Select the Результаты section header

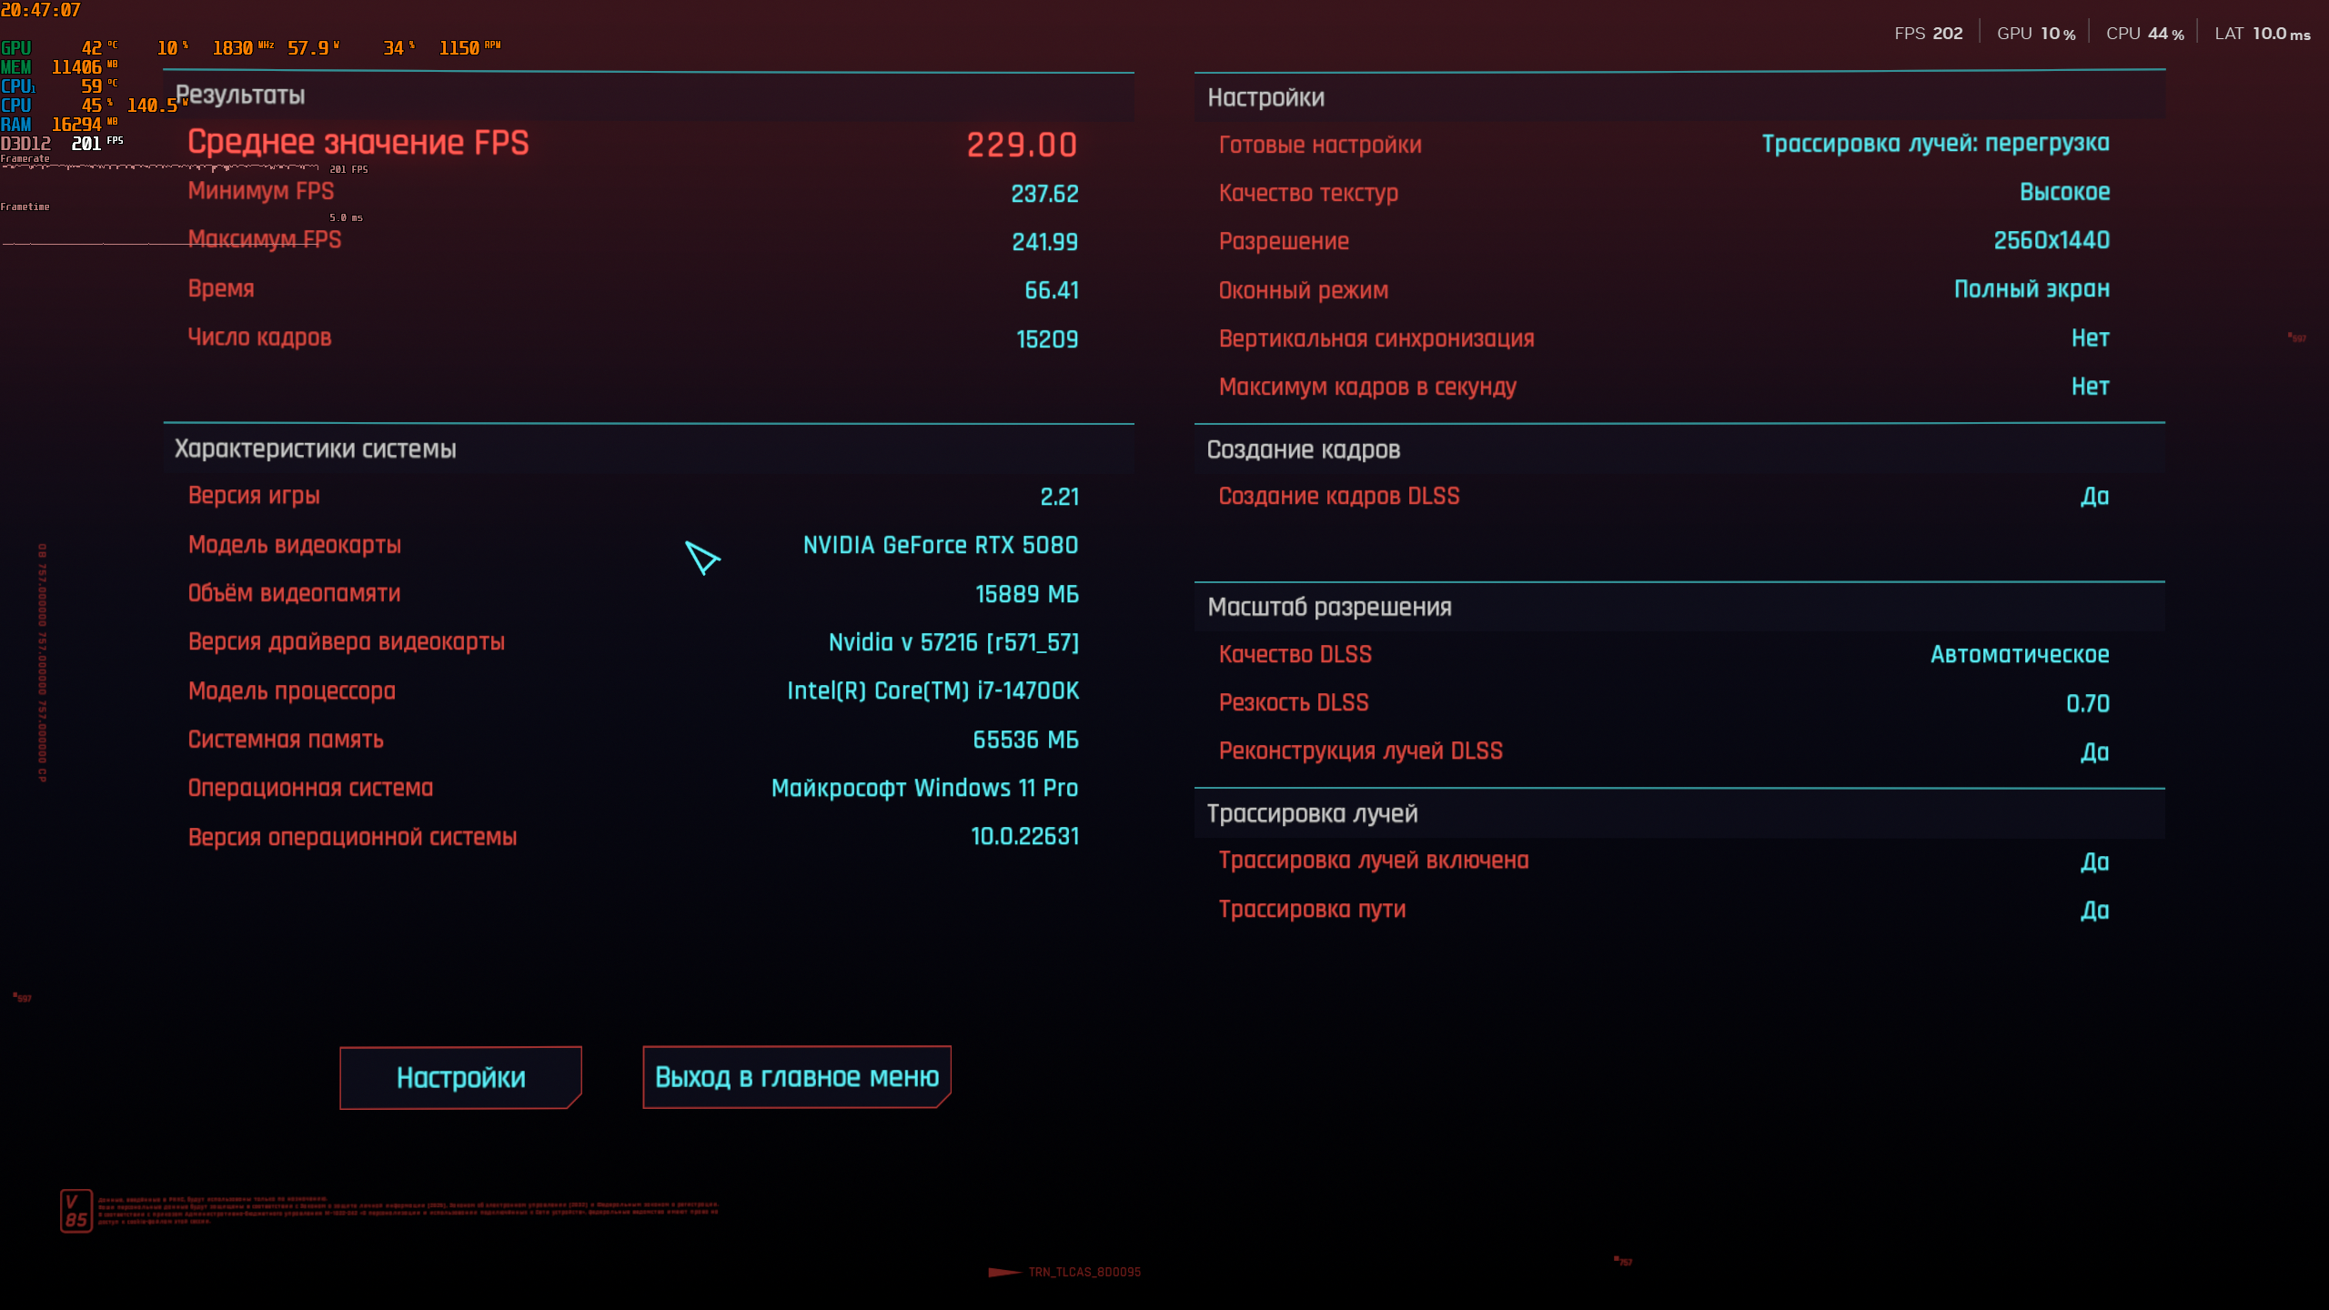click(240, 96)
